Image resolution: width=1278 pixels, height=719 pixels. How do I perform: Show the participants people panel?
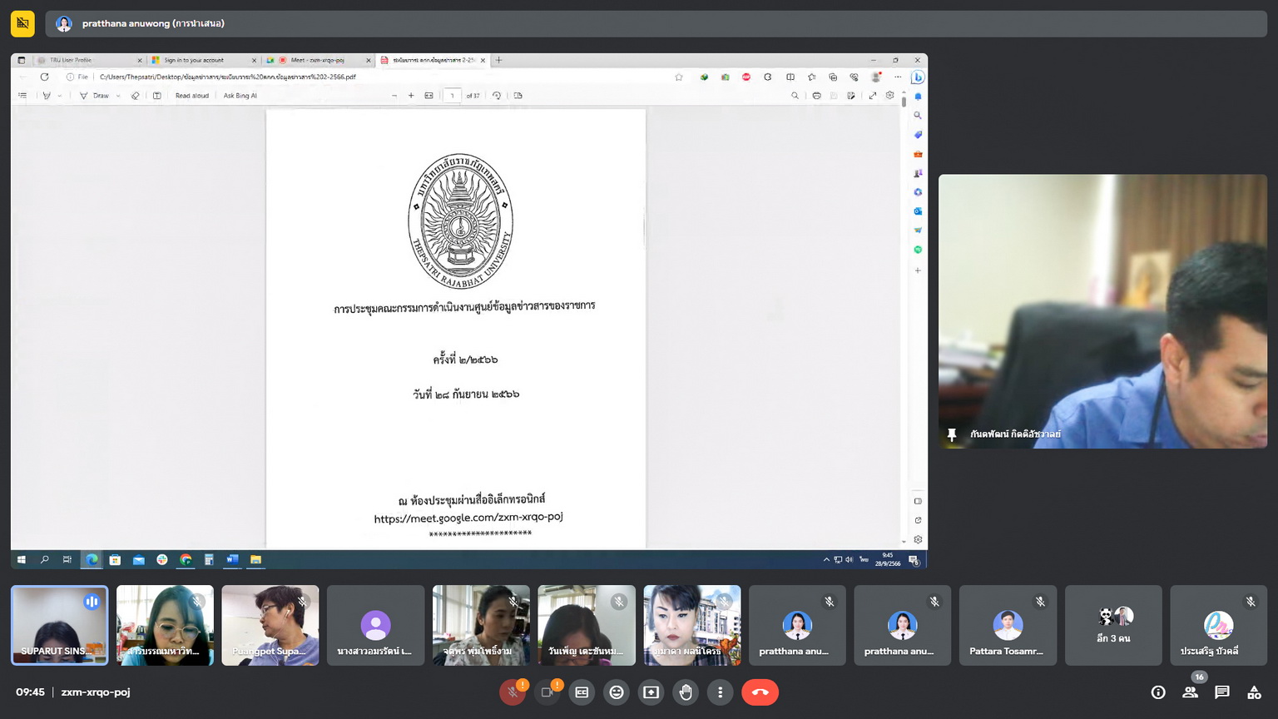coord(1190,692)
